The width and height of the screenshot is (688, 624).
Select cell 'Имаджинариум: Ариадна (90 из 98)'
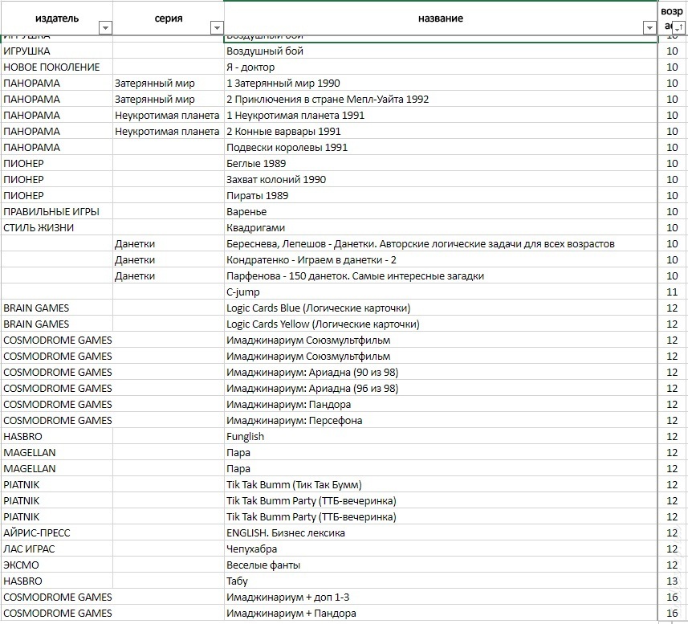tap(441, 372)
